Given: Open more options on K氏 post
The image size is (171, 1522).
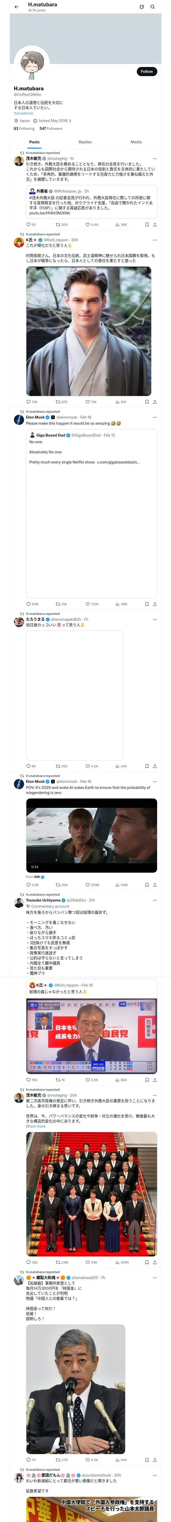Looking at the screenshot, I should pyautogui.click(x=155, y=240).
